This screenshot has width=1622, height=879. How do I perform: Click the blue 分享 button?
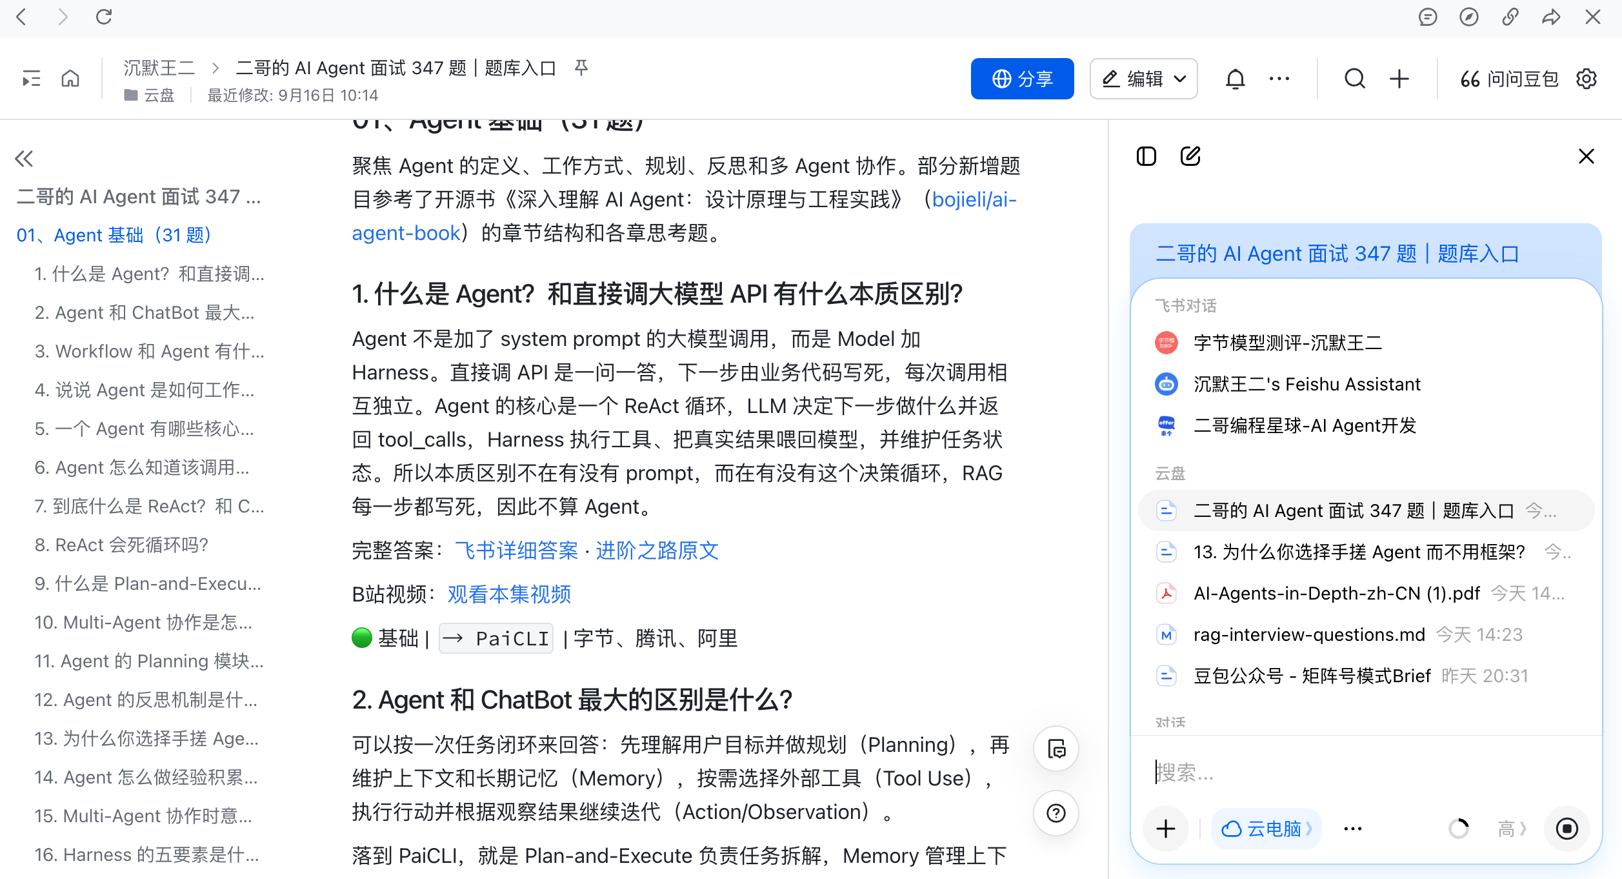point(1023,79)
